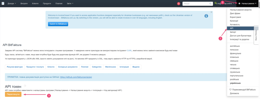This screenshot has width=260, height=99.
Task: Open Витрати in the top navigation
Action: click(24, 4)
